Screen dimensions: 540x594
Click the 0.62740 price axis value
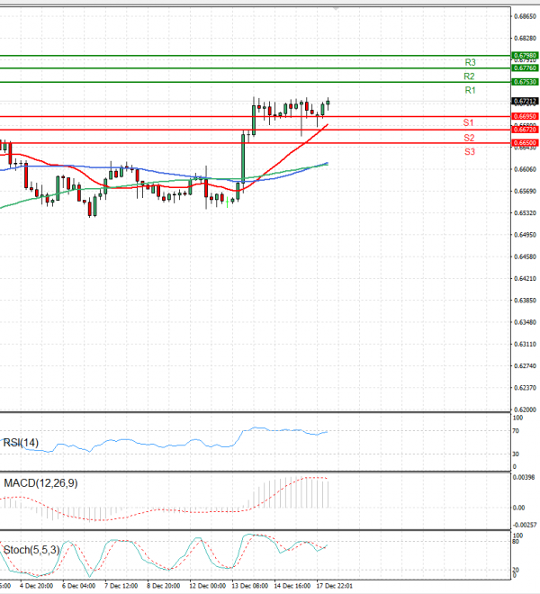coord(526,366)
